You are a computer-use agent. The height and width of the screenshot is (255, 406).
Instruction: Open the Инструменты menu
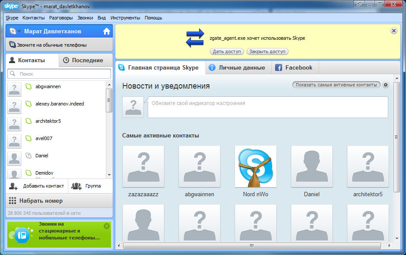pyautogui.click(x=125, y=18)
